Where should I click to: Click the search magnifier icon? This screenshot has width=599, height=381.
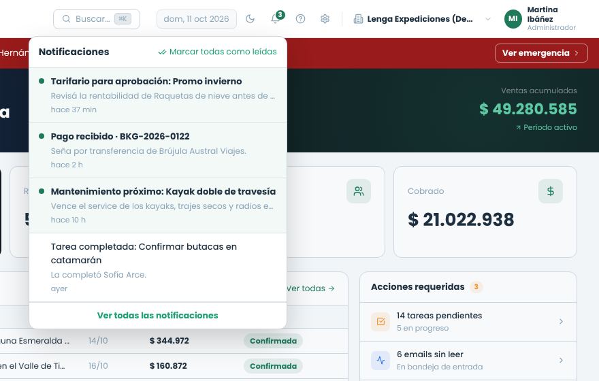coord(67,18)
